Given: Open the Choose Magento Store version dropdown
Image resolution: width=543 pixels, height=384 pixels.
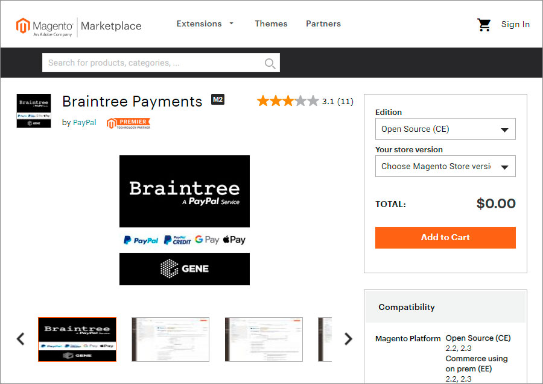Looking at the screenshot, I should 445,166.
